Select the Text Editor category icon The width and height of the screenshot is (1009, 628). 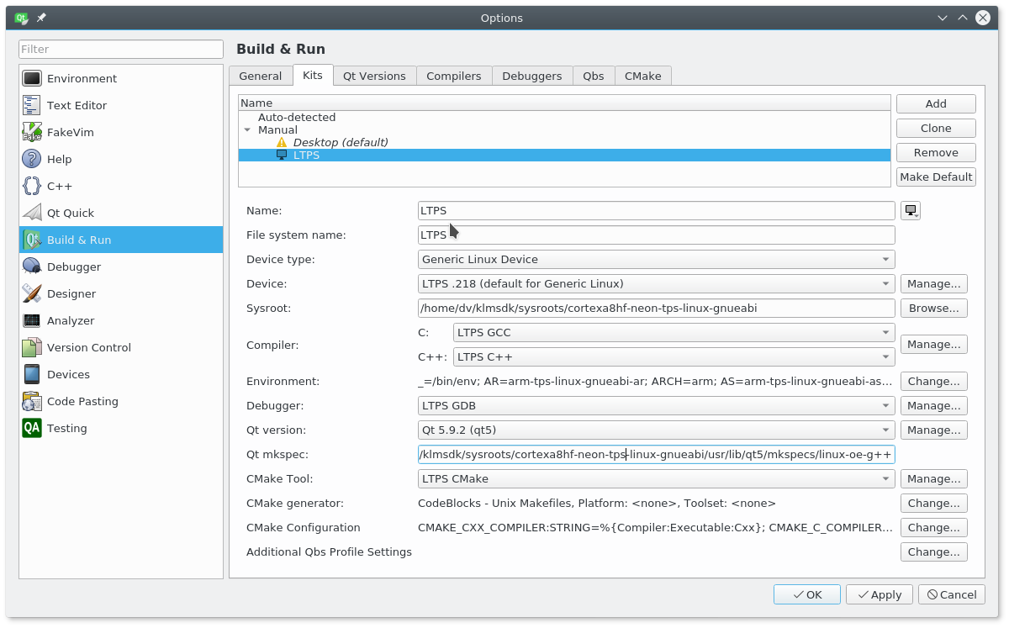[x=32, y=105]
